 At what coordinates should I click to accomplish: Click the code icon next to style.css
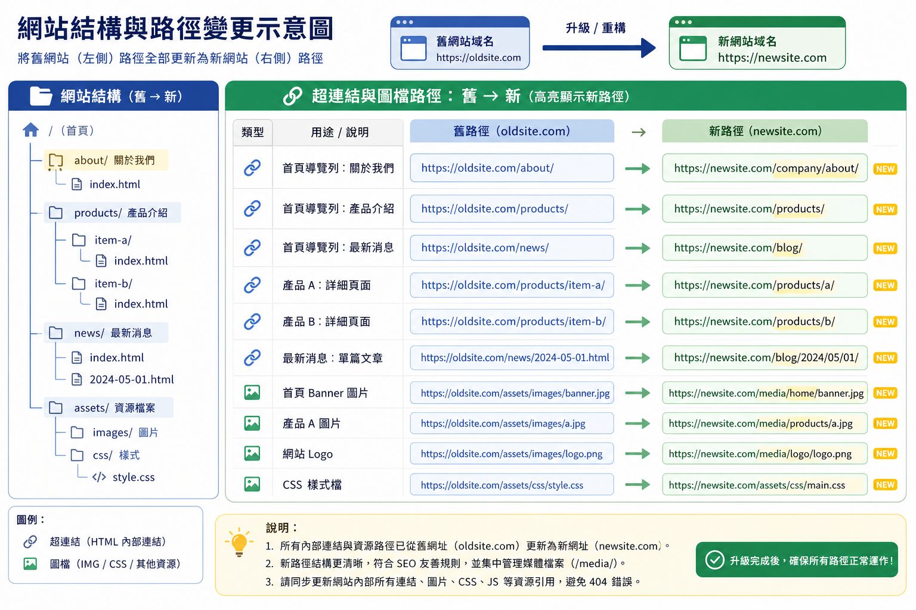click(99, 477)
